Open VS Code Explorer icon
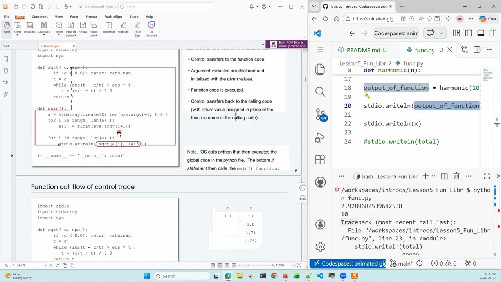The width and height of the screenshot is (501, 282). tap(320, 69)
